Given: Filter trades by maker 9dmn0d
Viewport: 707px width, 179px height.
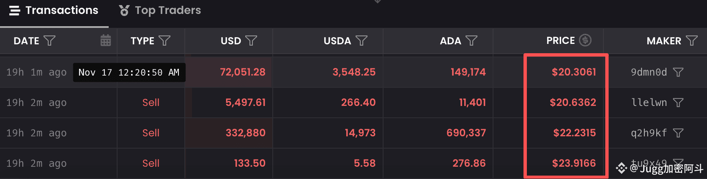Looking at the screenshot, I should (678, 73).
